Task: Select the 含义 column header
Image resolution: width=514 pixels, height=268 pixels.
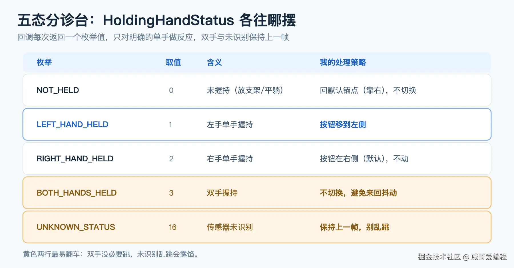Action: tap(214, 62)
